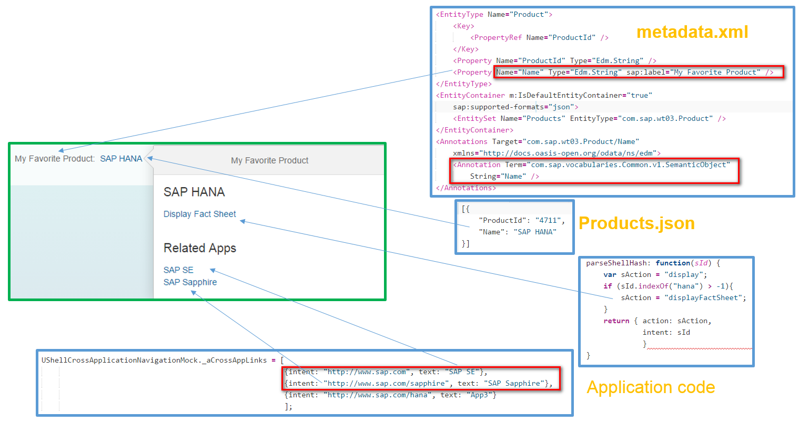Click the intent line with text "App3"
The image size is (799, 422).
tap(390, 395)
